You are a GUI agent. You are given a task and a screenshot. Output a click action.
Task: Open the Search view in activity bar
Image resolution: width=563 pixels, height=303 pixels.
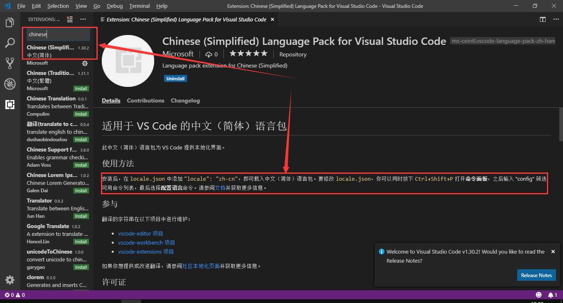tap(10, 42)
